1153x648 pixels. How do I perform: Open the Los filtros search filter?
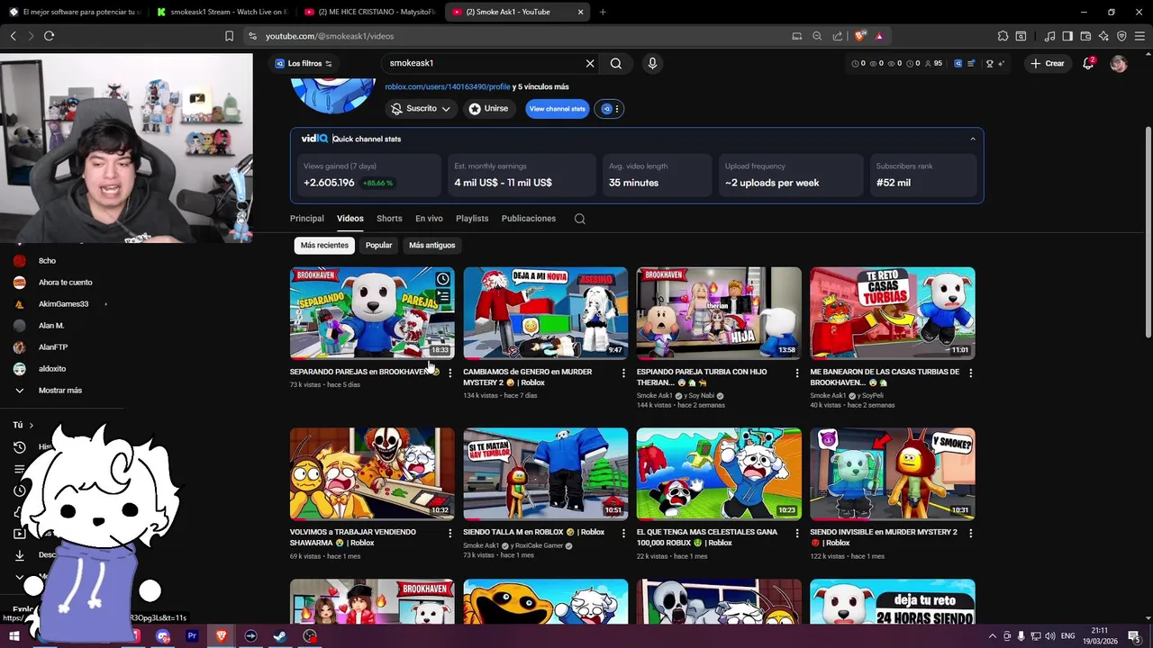(304, 63)
